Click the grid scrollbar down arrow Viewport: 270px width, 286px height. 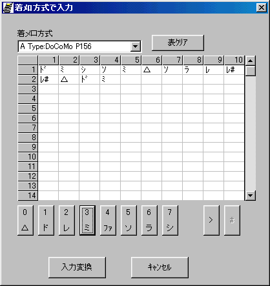pos(250,196)
